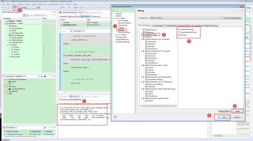Select main.c in Sources folder

tap(16, 52)
